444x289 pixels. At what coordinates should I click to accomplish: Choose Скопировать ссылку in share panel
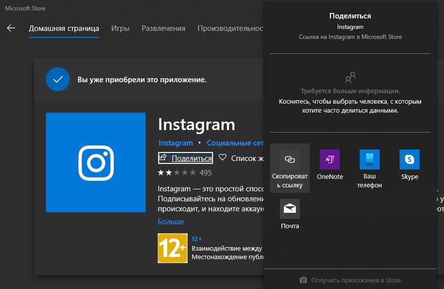[x=290, y=168]
